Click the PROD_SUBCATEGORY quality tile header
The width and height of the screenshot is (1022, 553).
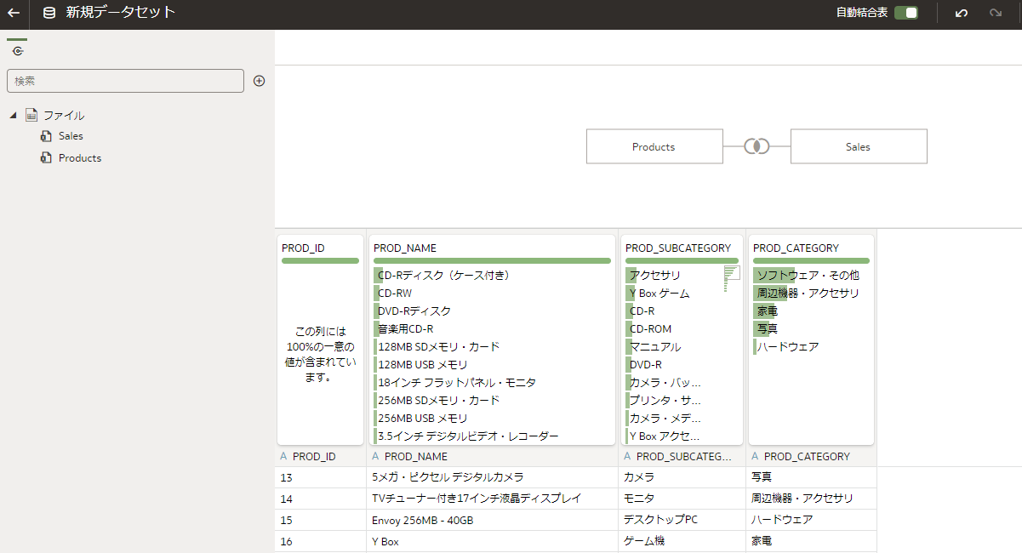pos(678,248)
